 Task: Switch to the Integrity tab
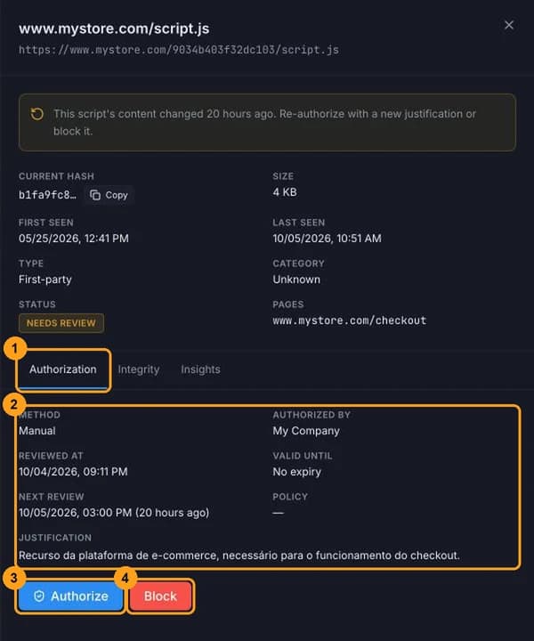click(x=139, y=369)
